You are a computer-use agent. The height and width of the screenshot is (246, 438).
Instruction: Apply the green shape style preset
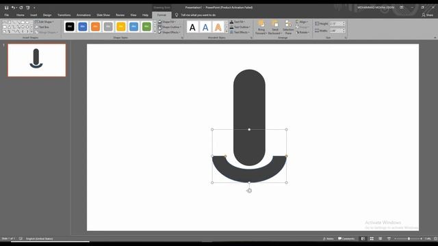point(146,27)
